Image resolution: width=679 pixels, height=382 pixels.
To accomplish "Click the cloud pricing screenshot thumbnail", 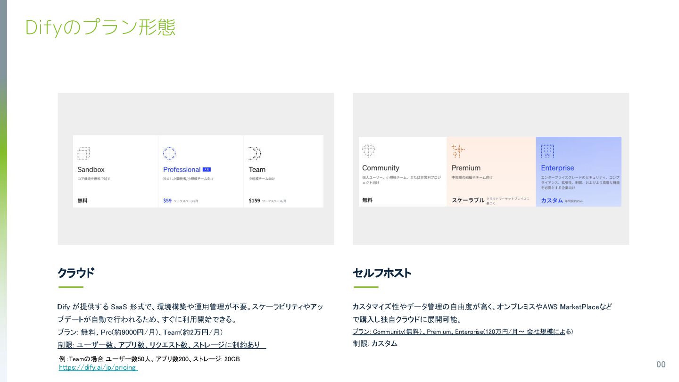I will [x=198, y=171].
